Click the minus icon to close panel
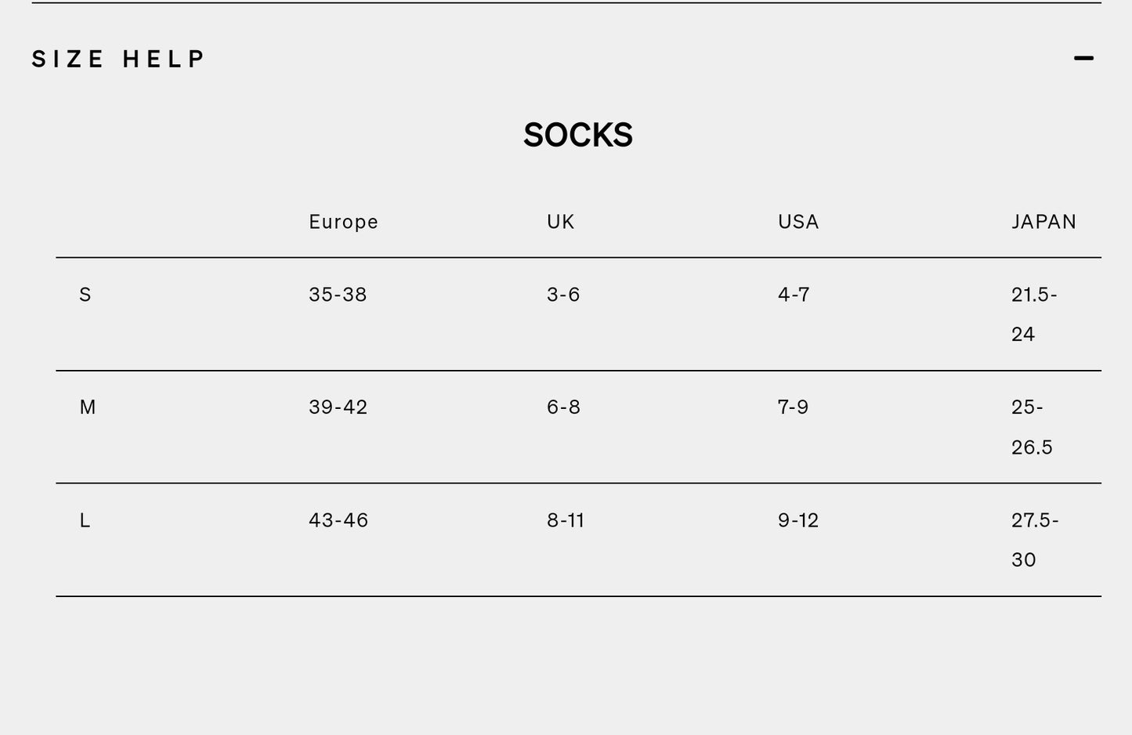 click(x=1083, y=57)
